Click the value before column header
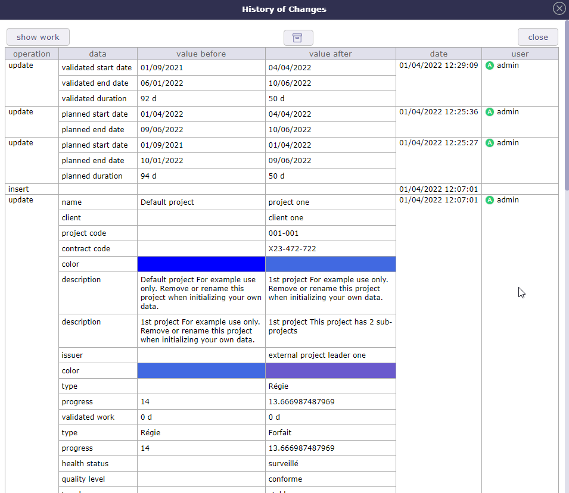The height and width of the screenshot is (493, 569). pos(201,54)
